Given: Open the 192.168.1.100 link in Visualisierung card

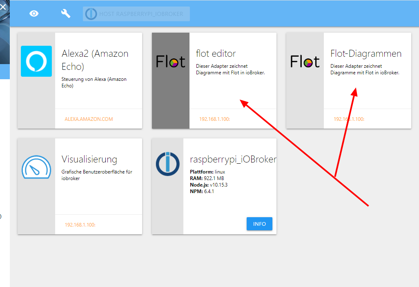Looking at the screenshot, I should [80, 225].
